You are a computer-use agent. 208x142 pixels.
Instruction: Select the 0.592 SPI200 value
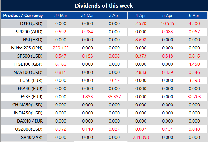click(60, 32)
